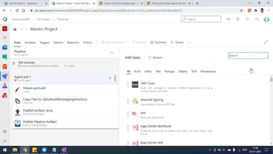Click Refresh in Add tasks
The height and width of the screenshot is (154, 273).
pyautogui.click(x=155, y=57)
